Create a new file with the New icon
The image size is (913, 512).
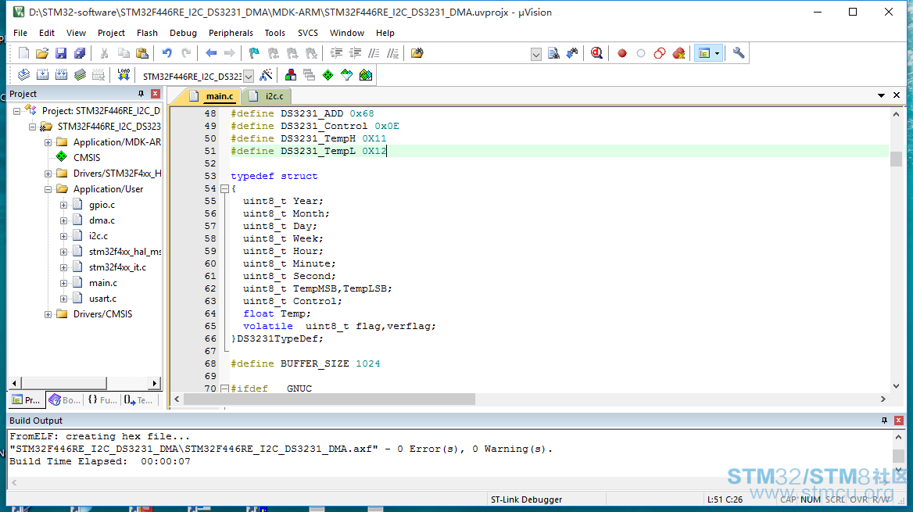click(23, 54)
